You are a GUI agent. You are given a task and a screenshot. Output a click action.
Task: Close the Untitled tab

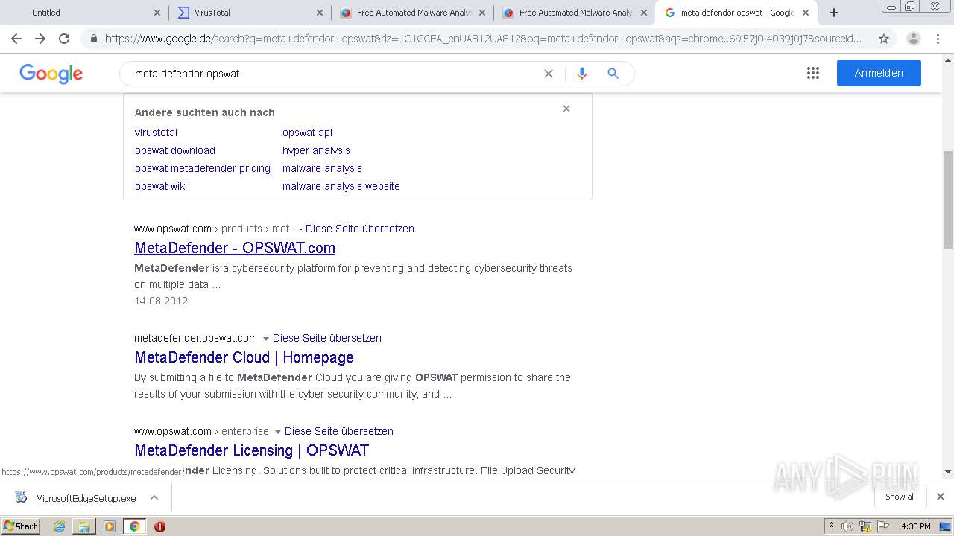(x=157, y=13)
